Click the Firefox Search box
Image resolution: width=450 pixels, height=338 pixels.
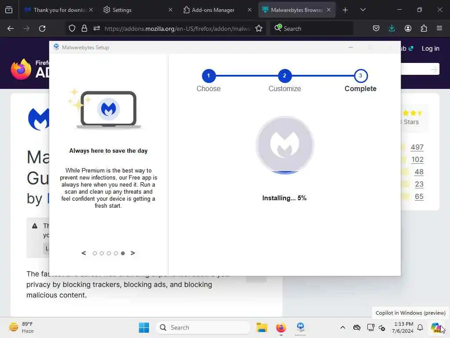coord(312,29)
